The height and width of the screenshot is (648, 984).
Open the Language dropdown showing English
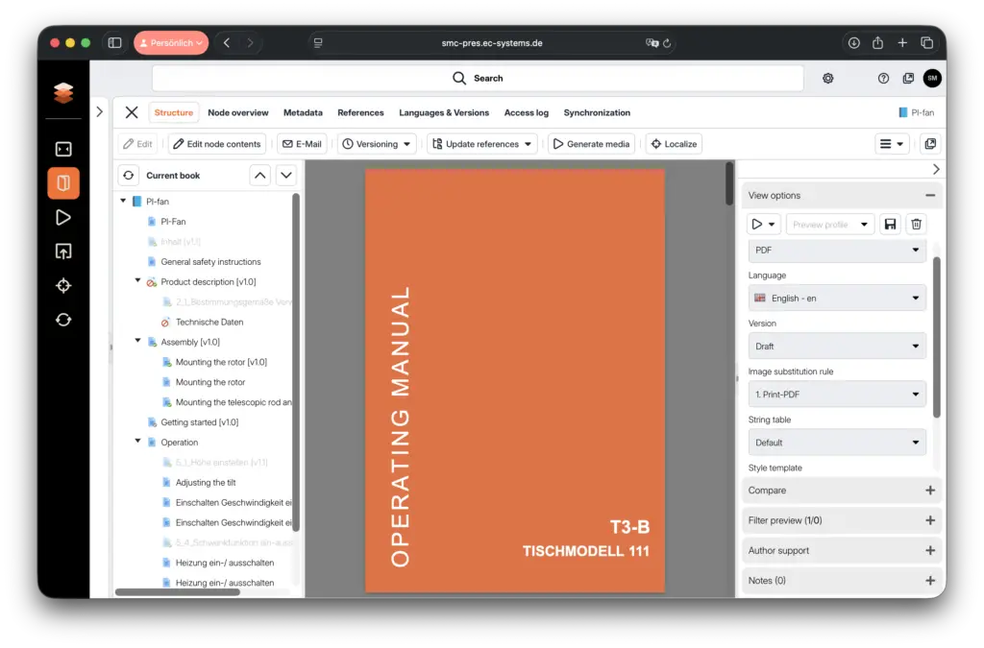click(x=837, y=299)
